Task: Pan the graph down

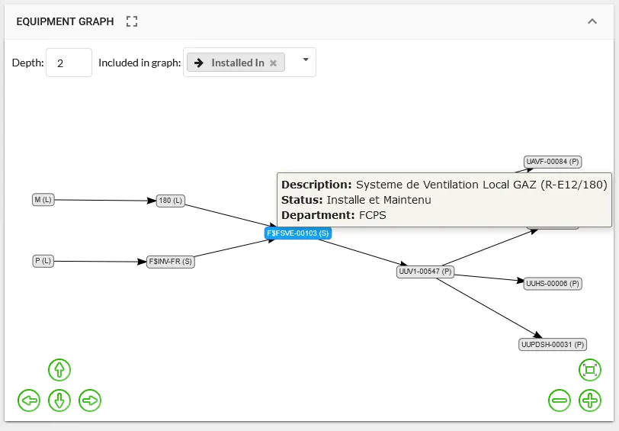Action: [x=59, y=400]
